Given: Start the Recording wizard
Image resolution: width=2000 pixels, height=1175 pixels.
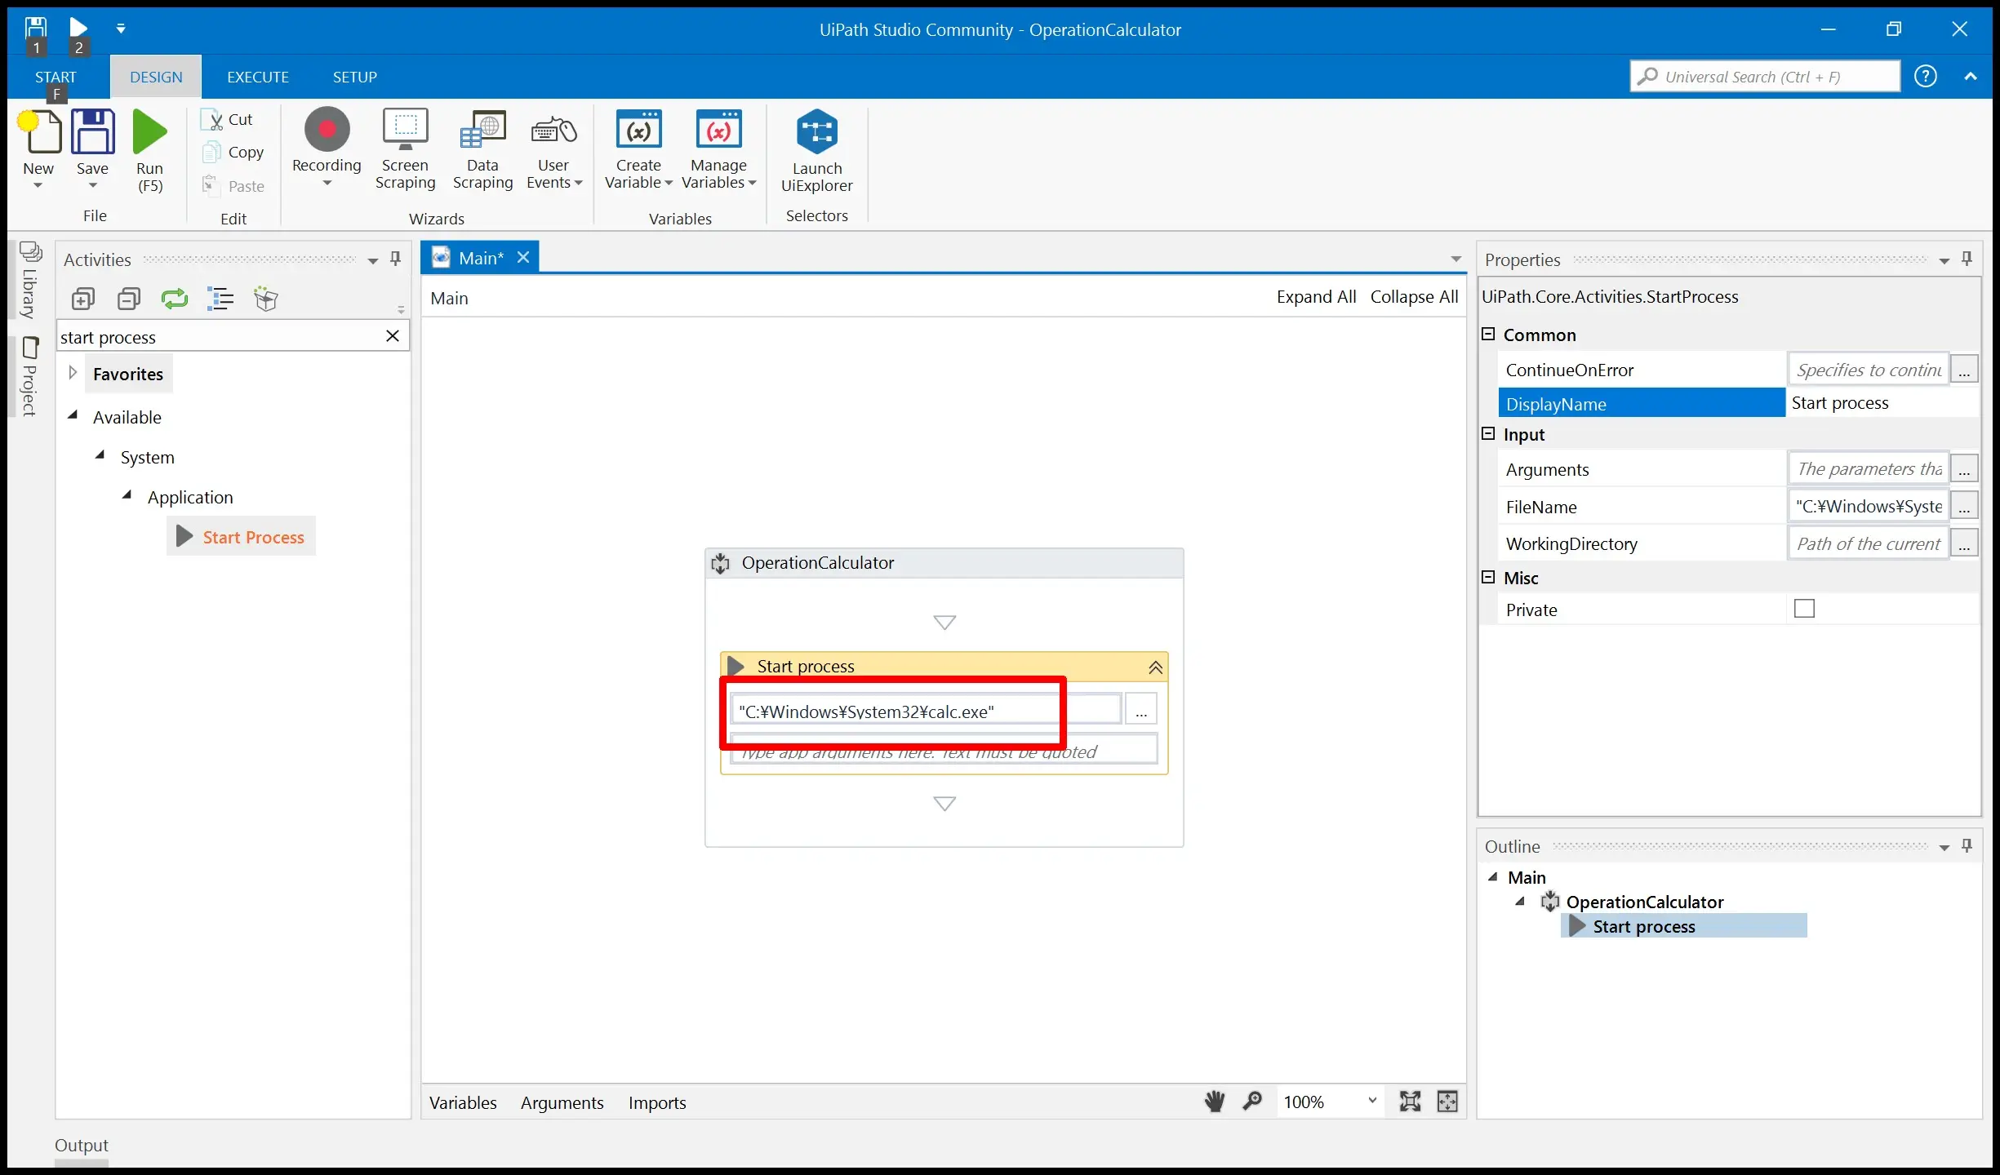Looking at the screenshot, I should 327,147.
